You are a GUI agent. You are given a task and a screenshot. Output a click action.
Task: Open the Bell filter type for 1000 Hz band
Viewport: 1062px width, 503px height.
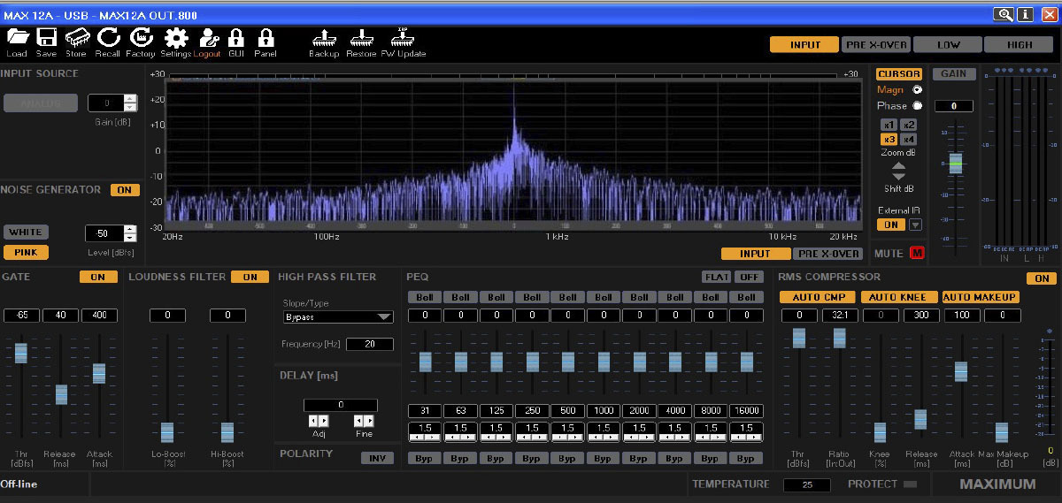pyautogui.click(x=604, y=297)
